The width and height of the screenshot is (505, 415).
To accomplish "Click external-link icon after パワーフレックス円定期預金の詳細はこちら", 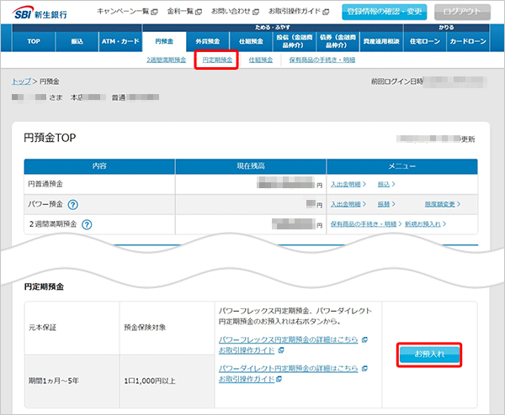I will (x=364, y=339).
